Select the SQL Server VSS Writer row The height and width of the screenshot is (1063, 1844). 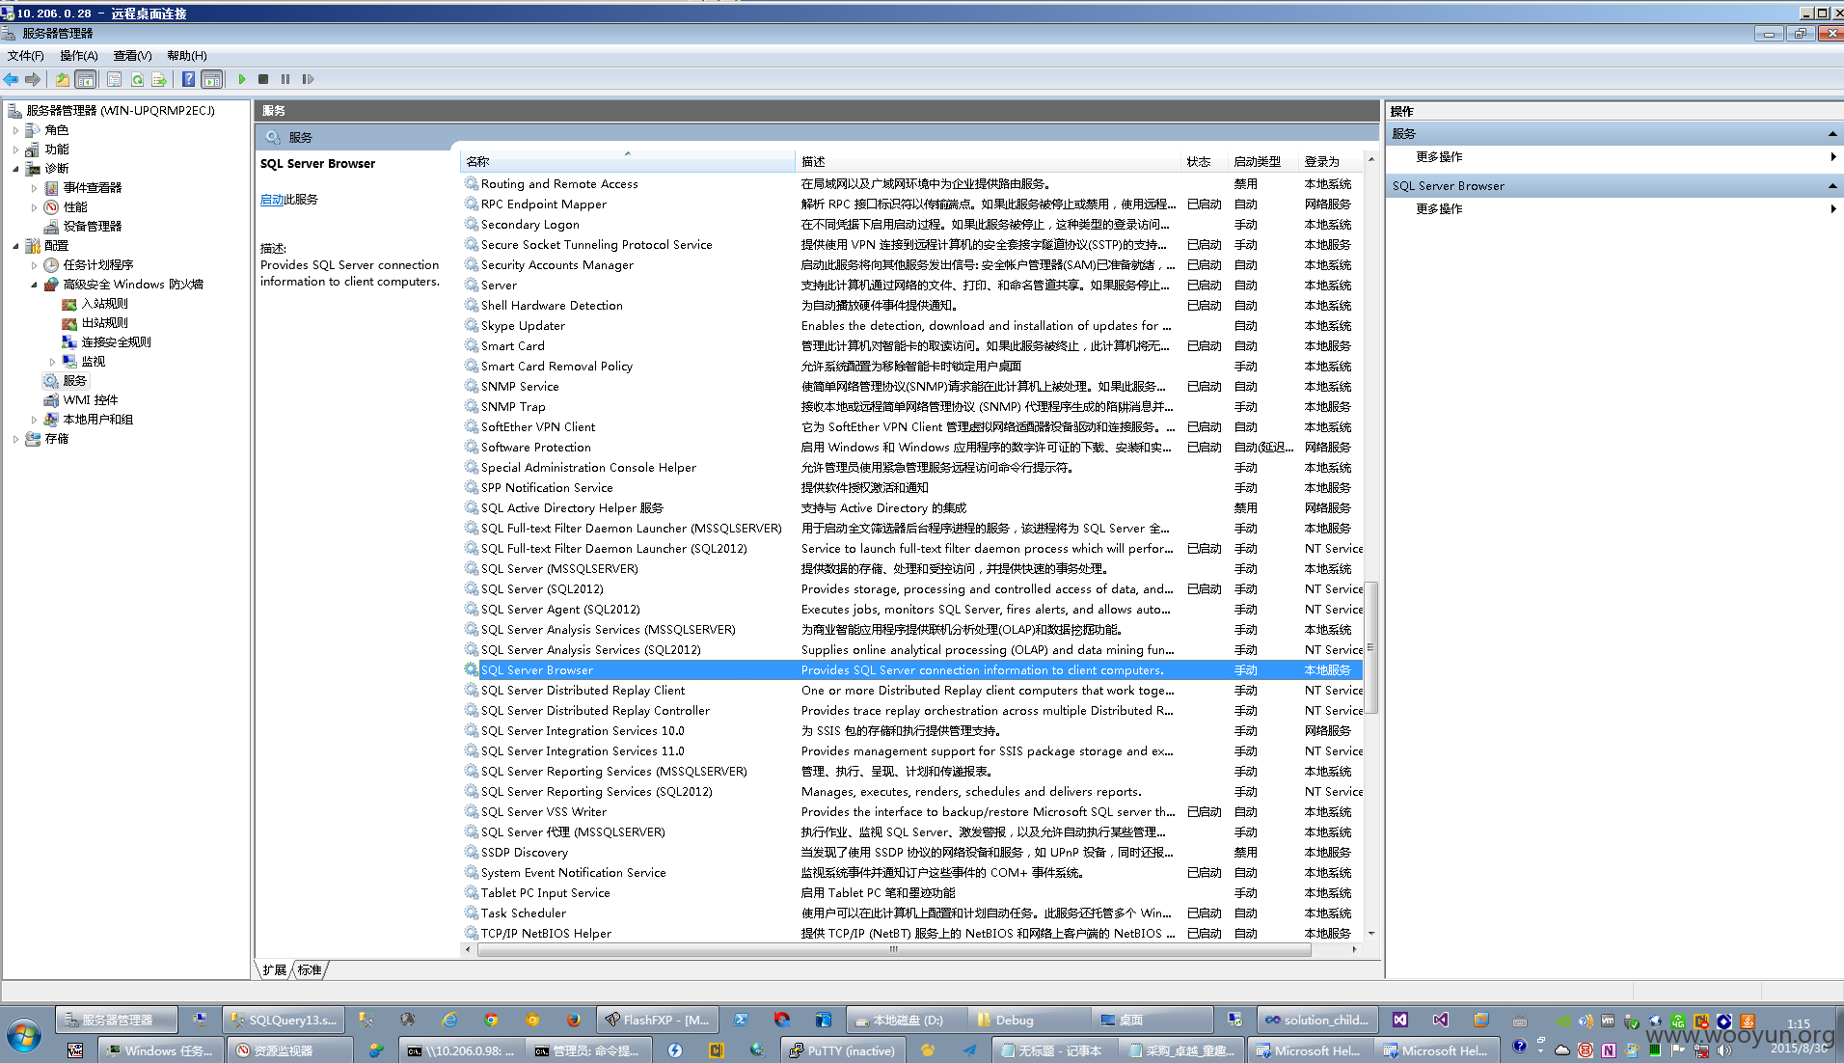912,812
